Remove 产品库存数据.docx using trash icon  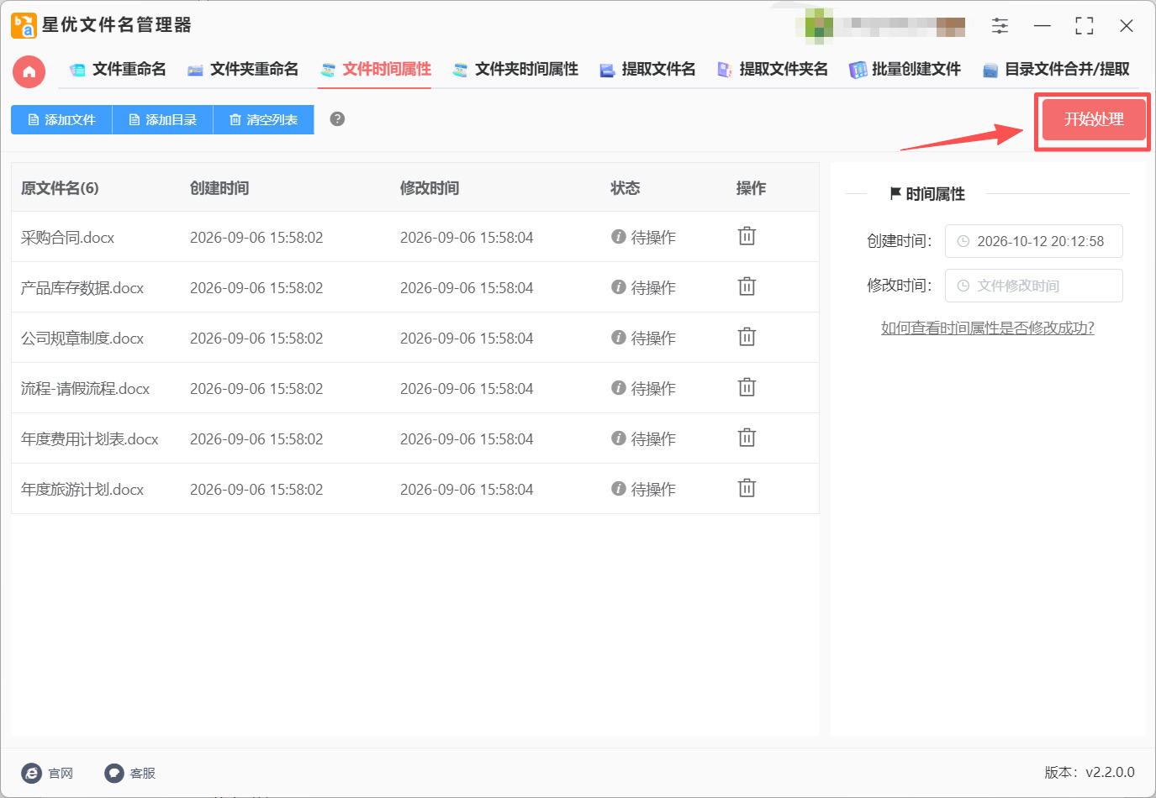pyautogui.click(x=747, y=286)
